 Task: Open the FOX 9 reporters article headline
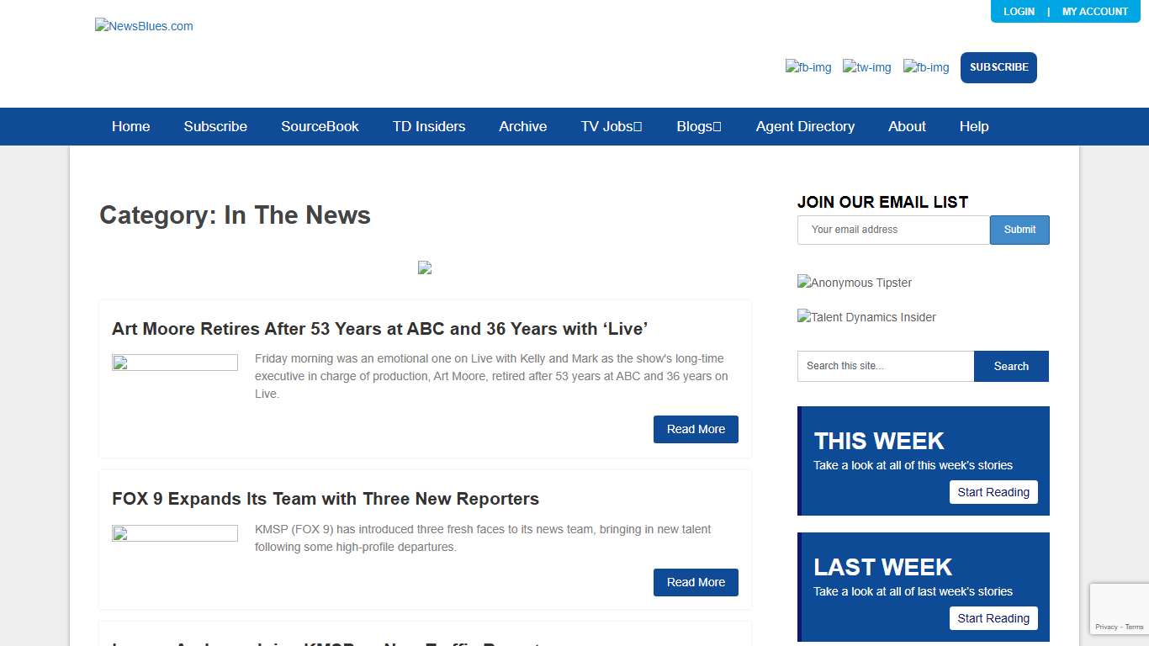pyautogui.click(x=325, y=499)
